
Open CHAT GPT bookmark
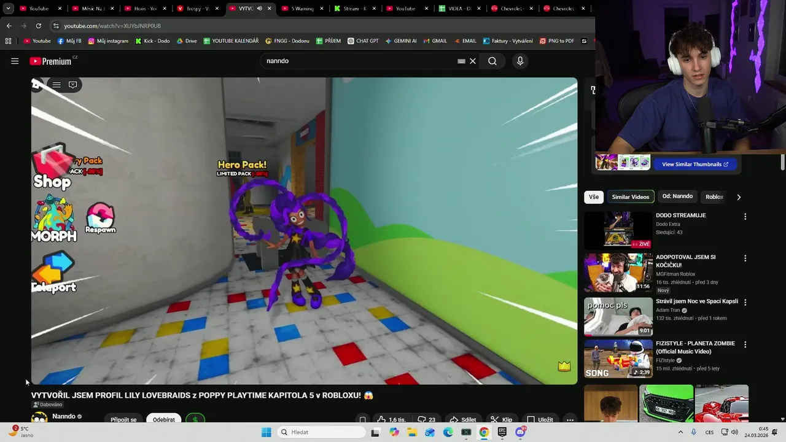coord(363,41)
